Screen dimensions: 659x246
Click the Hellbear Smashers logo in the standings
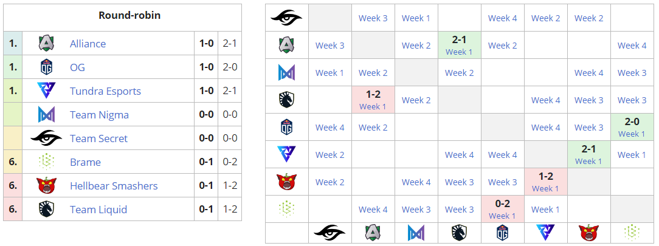[47, 186]
